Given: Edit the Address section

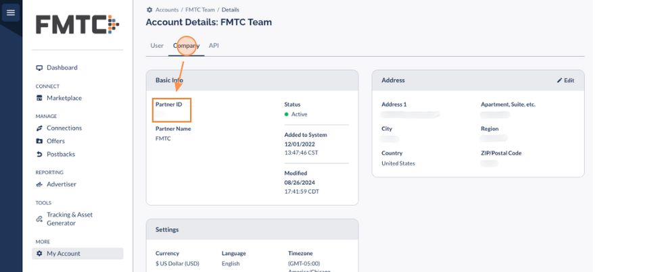Looking at the screenshot, I should tap(565, 80).
